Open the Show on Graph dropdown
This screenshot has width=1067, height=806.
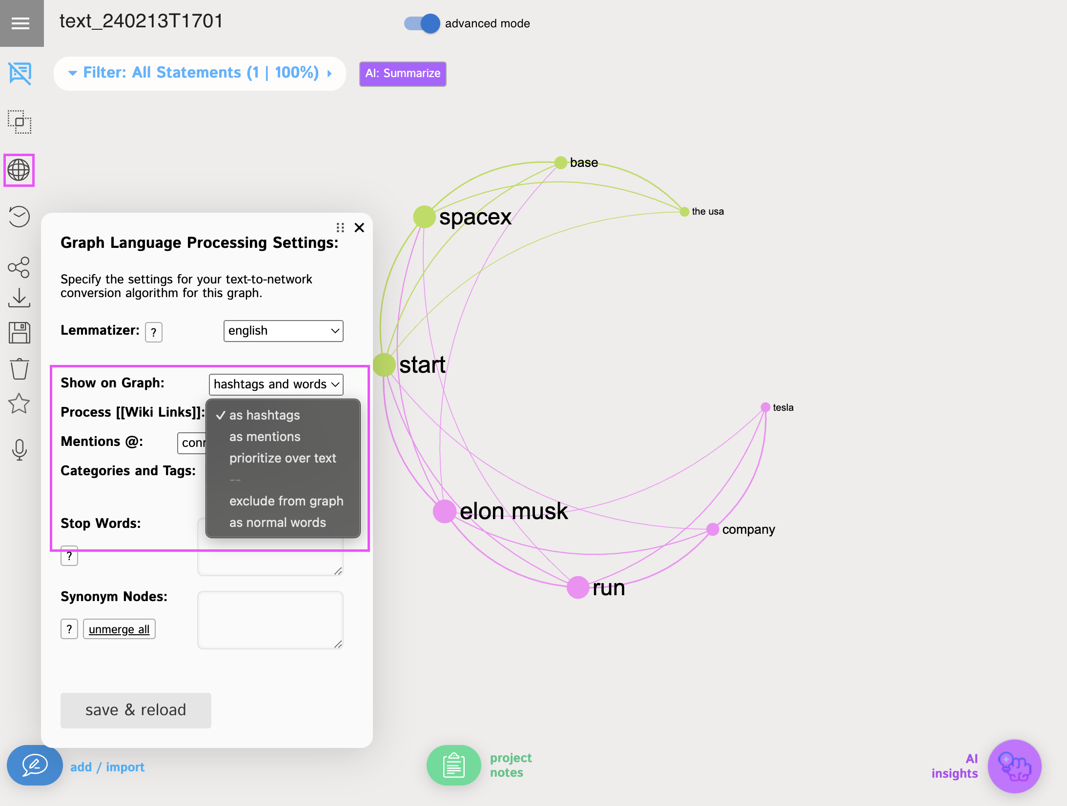tap(276, 384)
